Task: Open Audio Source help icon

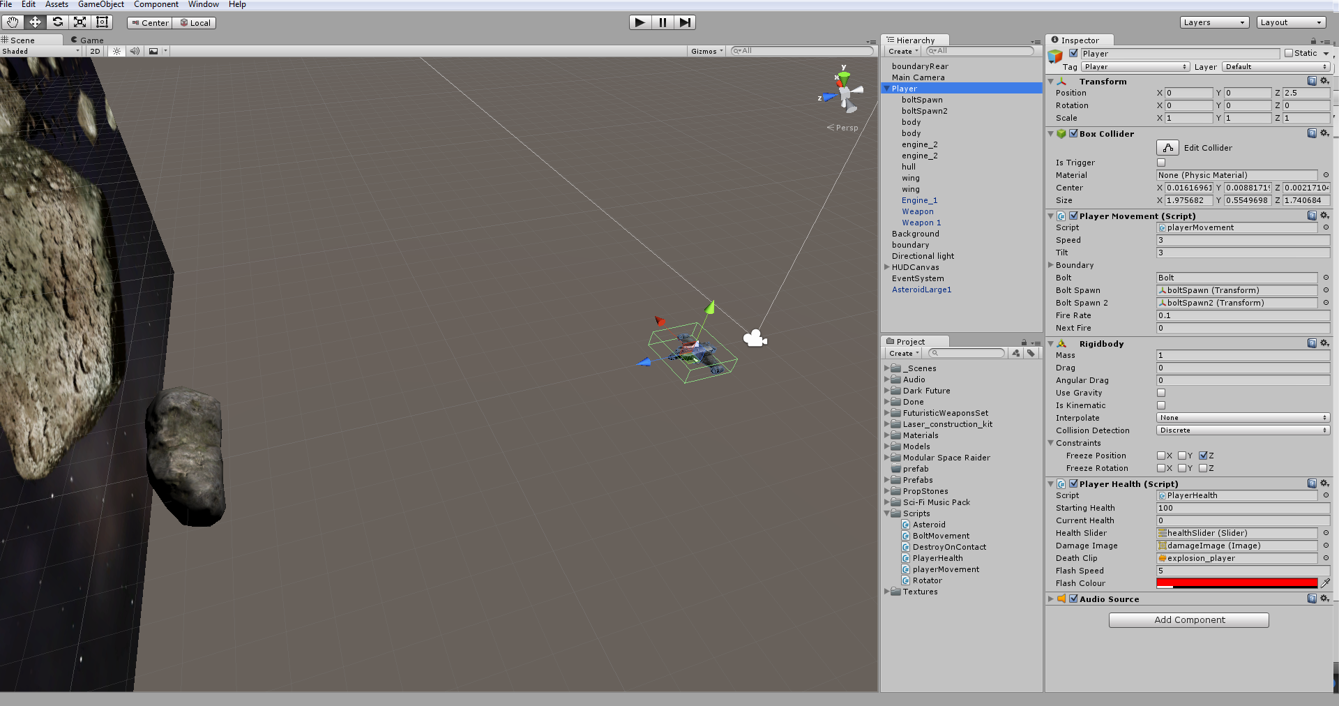Action: (1312, 599)
